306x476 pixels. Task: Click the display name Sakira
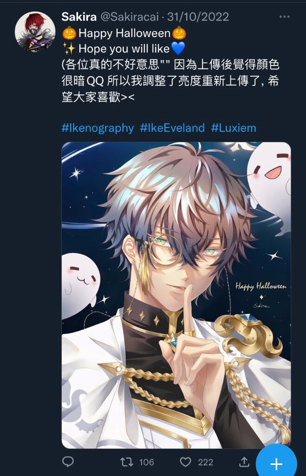coord(79,17)
